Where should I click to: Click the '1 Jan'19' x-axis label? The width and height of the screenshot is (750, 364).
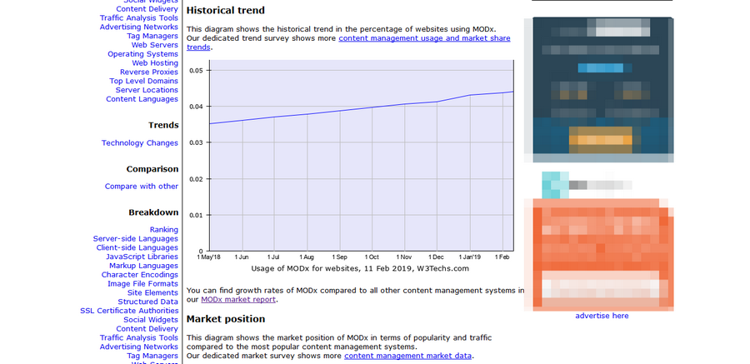point(469,257)
